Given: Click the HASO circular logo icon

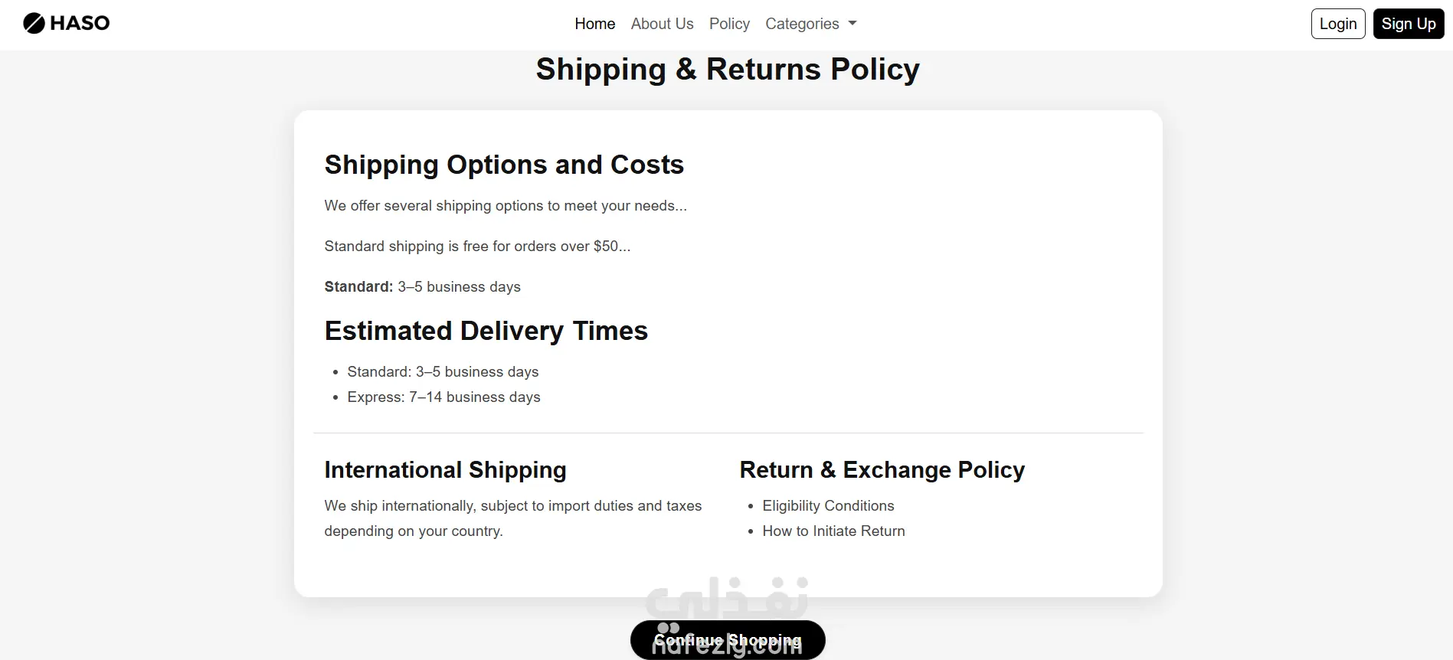Looking at the screenshot, I should pos(34,24).
